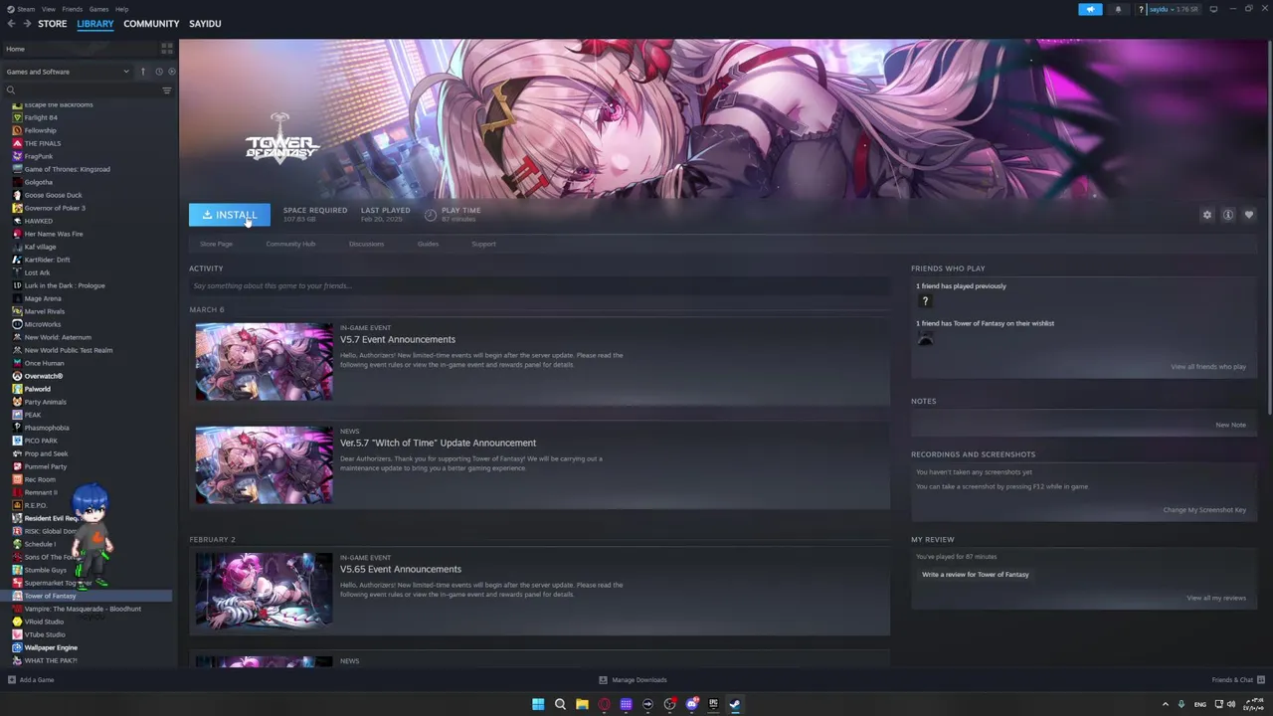Click View all my reviews

coord(1216,598)
